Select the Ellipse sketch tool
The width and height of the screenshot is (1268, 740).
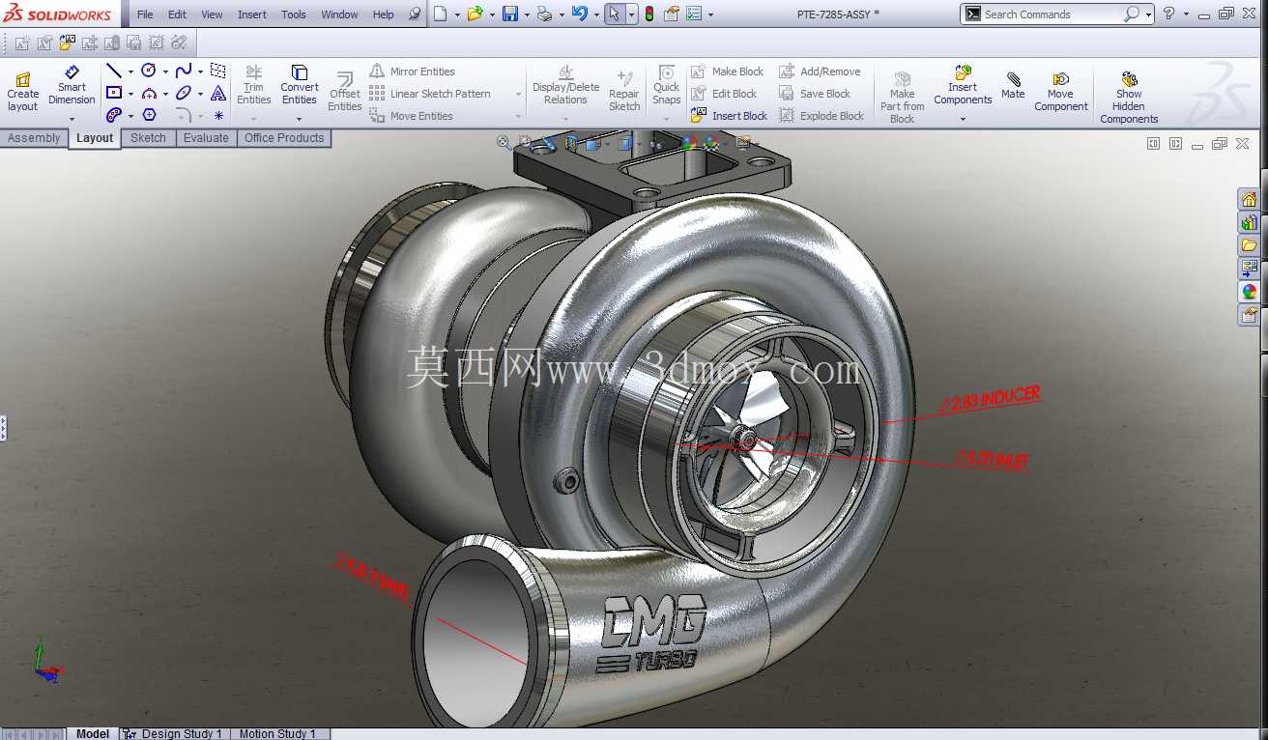coord(184,93)
